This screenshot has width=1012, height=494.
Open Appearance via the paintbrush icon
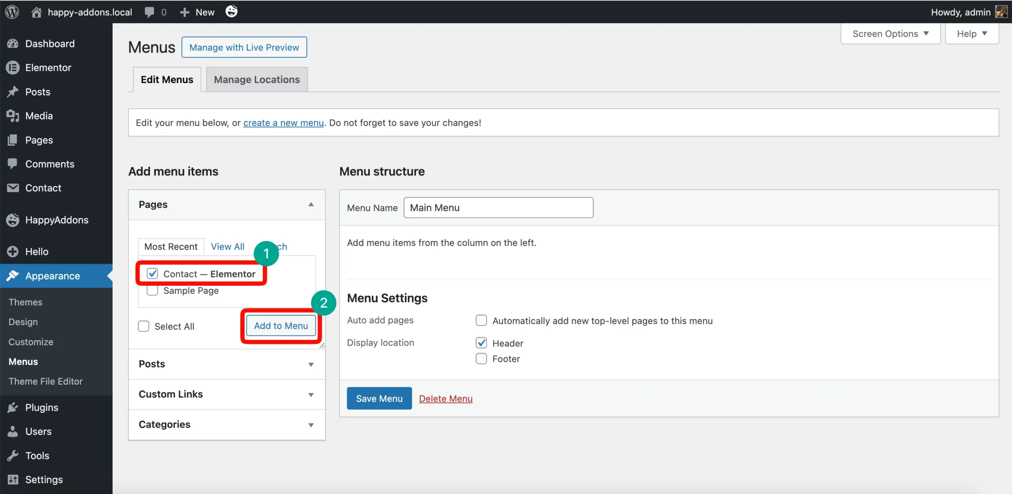tap(13, 276)
